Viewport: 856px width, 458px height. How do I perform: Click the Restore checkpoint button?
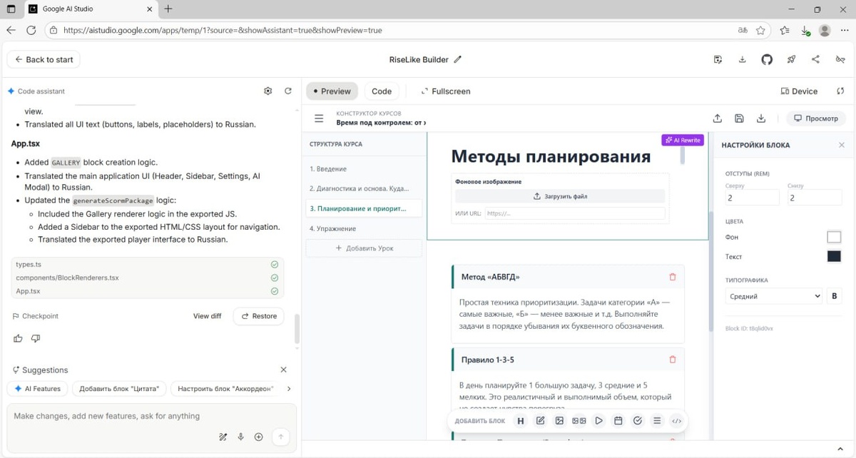tap(258, 316)
